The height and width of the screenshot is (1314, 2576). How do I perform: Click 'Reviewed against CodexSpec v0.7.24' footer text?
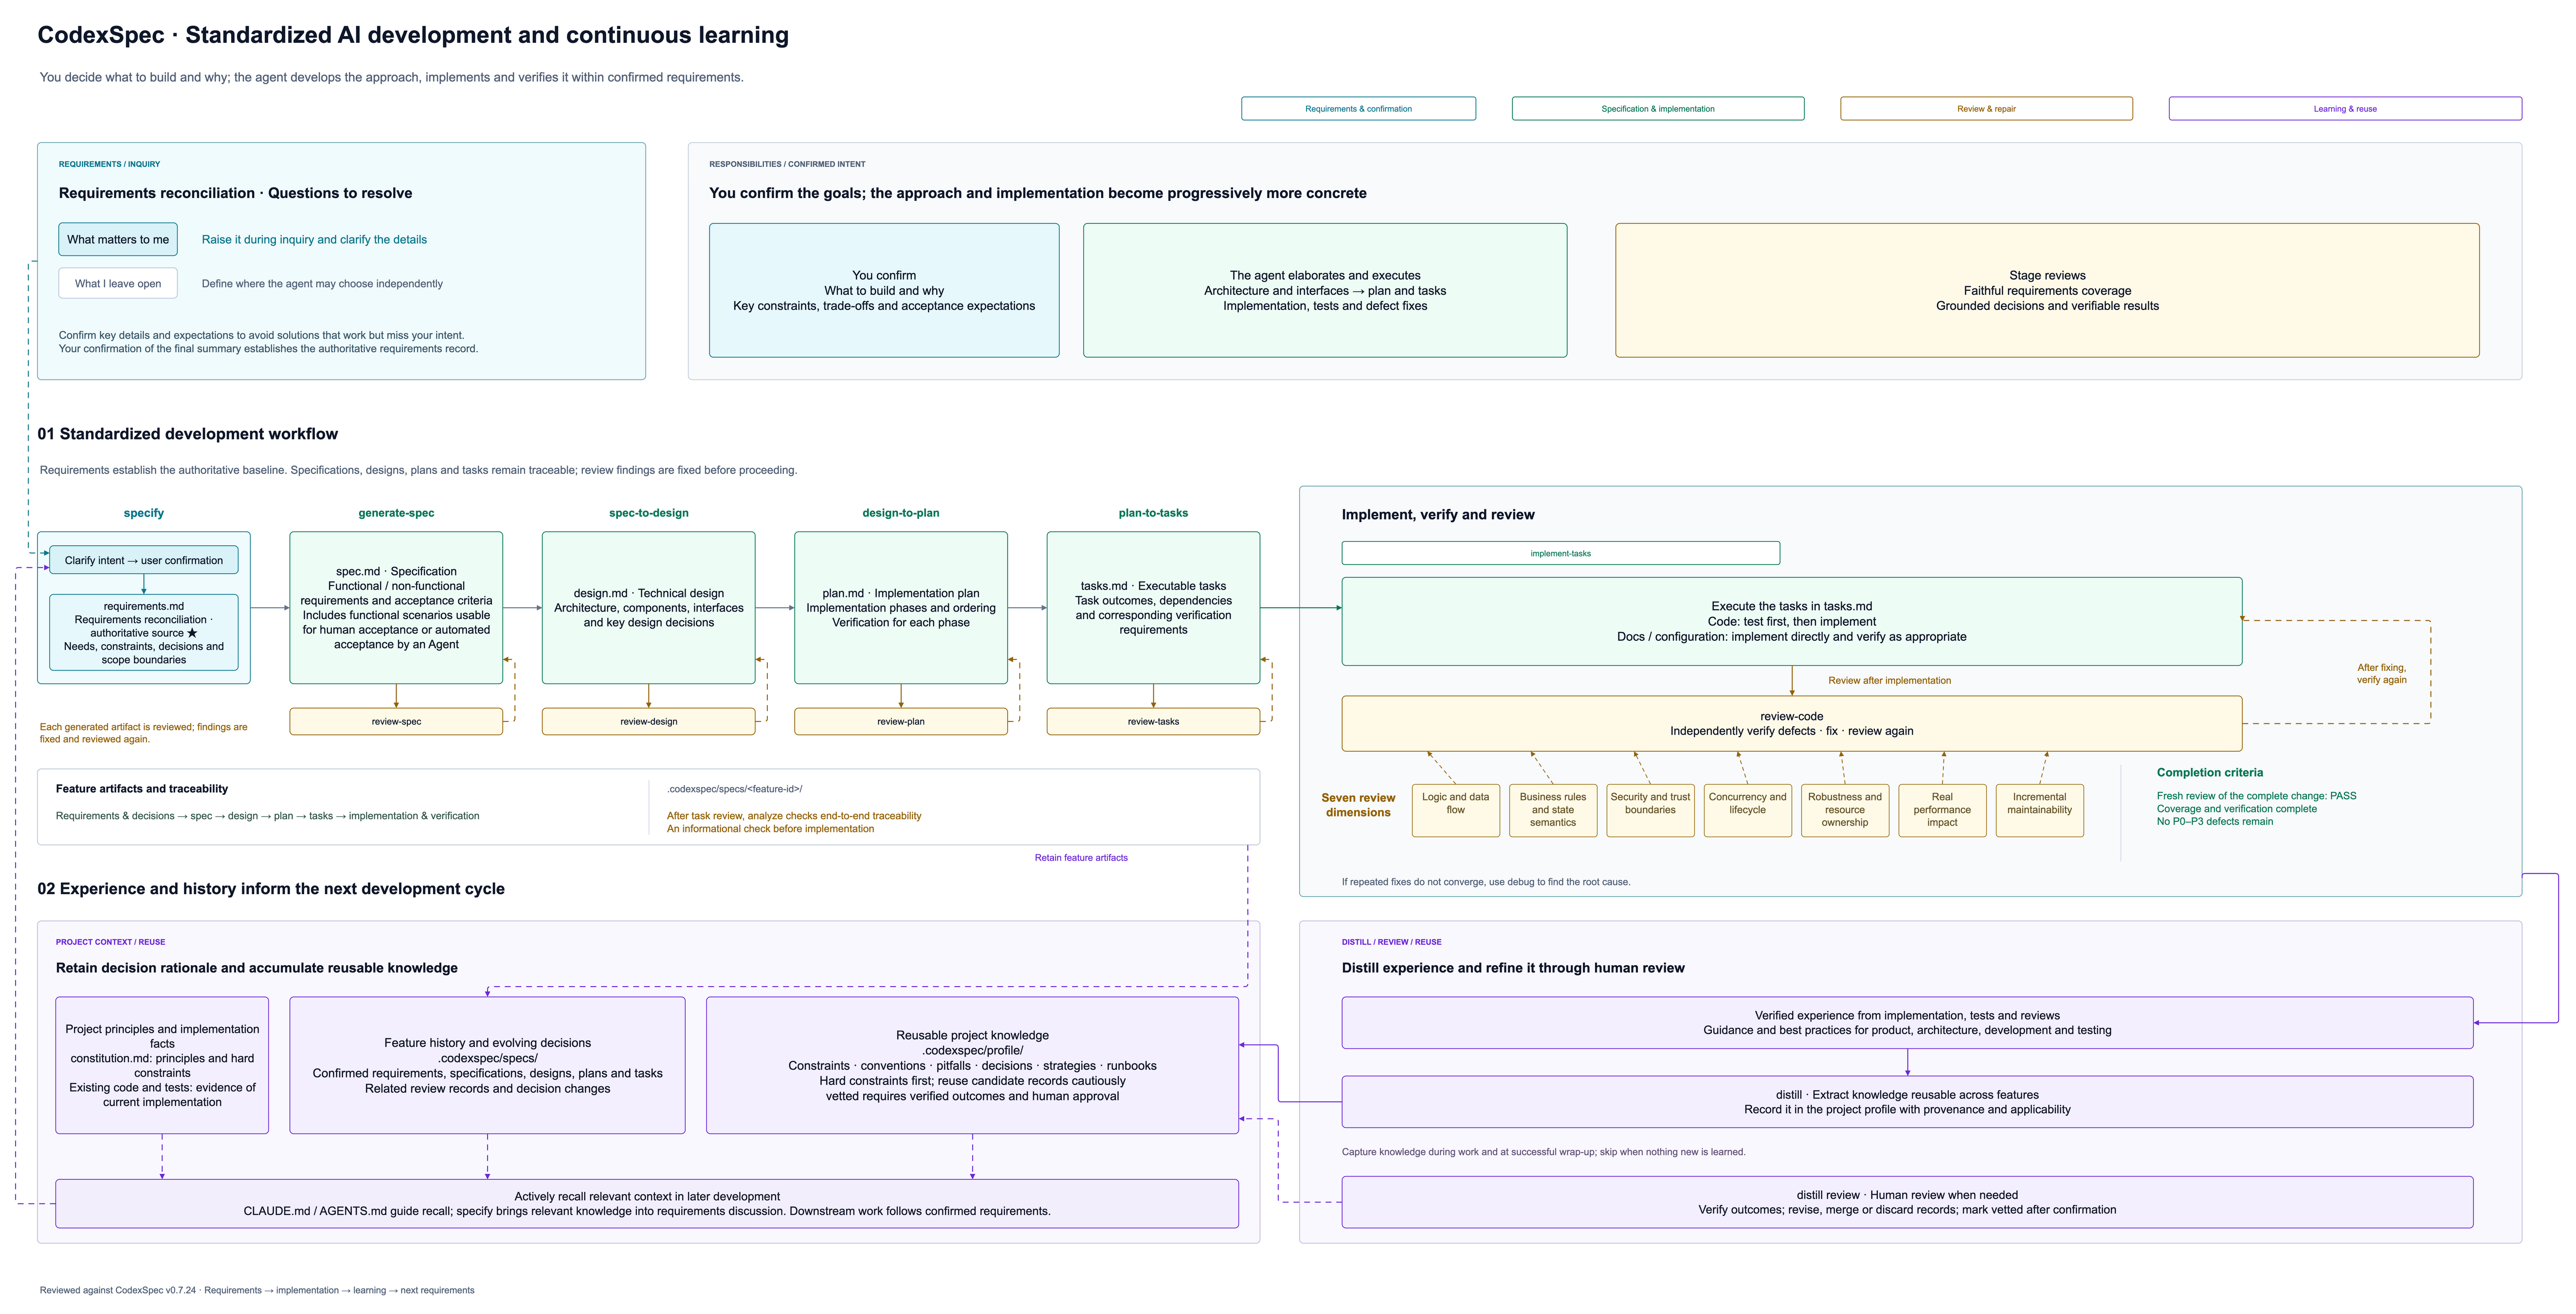tap(257, 1290)
